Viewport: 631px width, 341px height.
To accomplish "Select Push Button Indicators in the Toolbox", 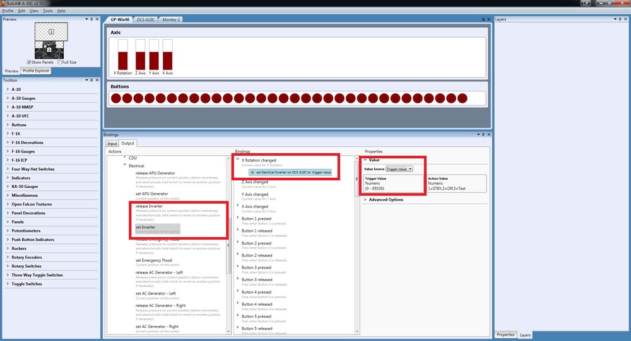I will (x=33, y=240).
